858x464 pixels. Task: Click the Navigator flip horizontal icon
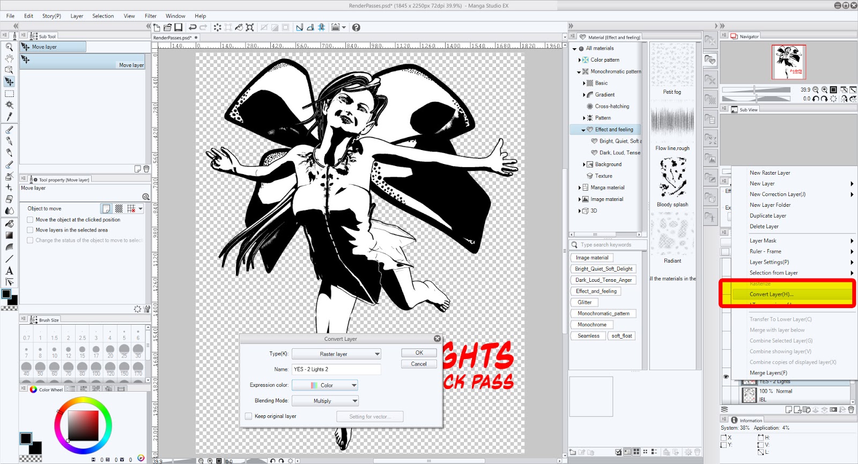[844, 99]
